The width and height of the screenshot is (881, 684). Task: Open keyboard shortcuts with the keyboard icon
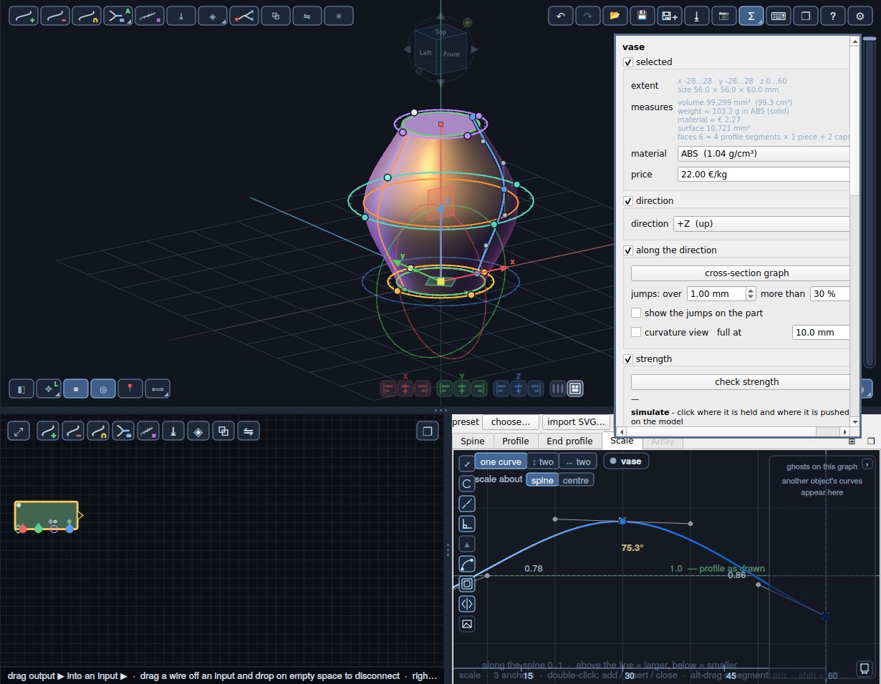click(x=778, y=16)
